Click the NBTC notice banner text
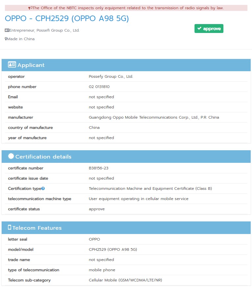The height and width of the screenshot is (291, 252). click(x=128, y=8)
